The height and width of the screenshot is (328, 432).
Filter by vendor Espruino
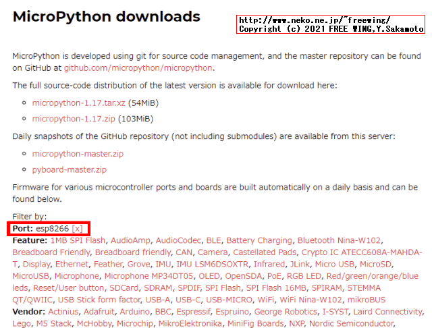(x=232, y=312)
